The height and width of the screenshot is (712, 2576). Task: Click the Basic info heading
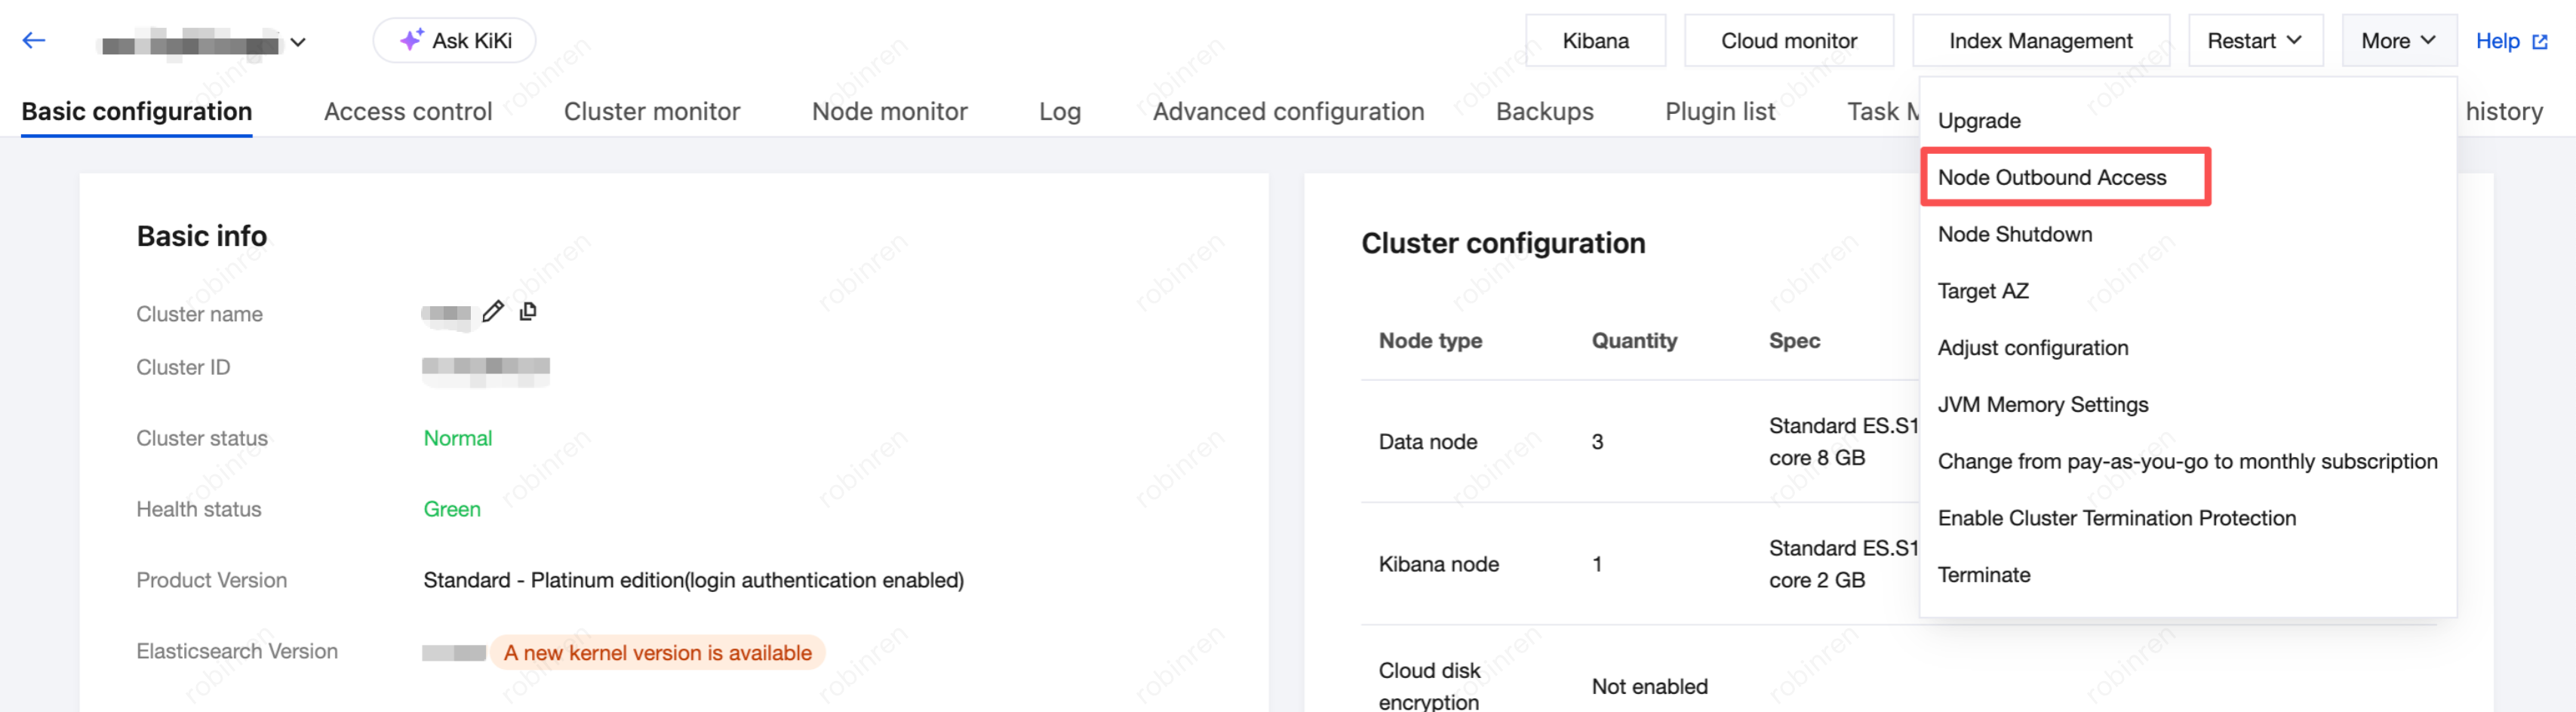pos(201,236)
